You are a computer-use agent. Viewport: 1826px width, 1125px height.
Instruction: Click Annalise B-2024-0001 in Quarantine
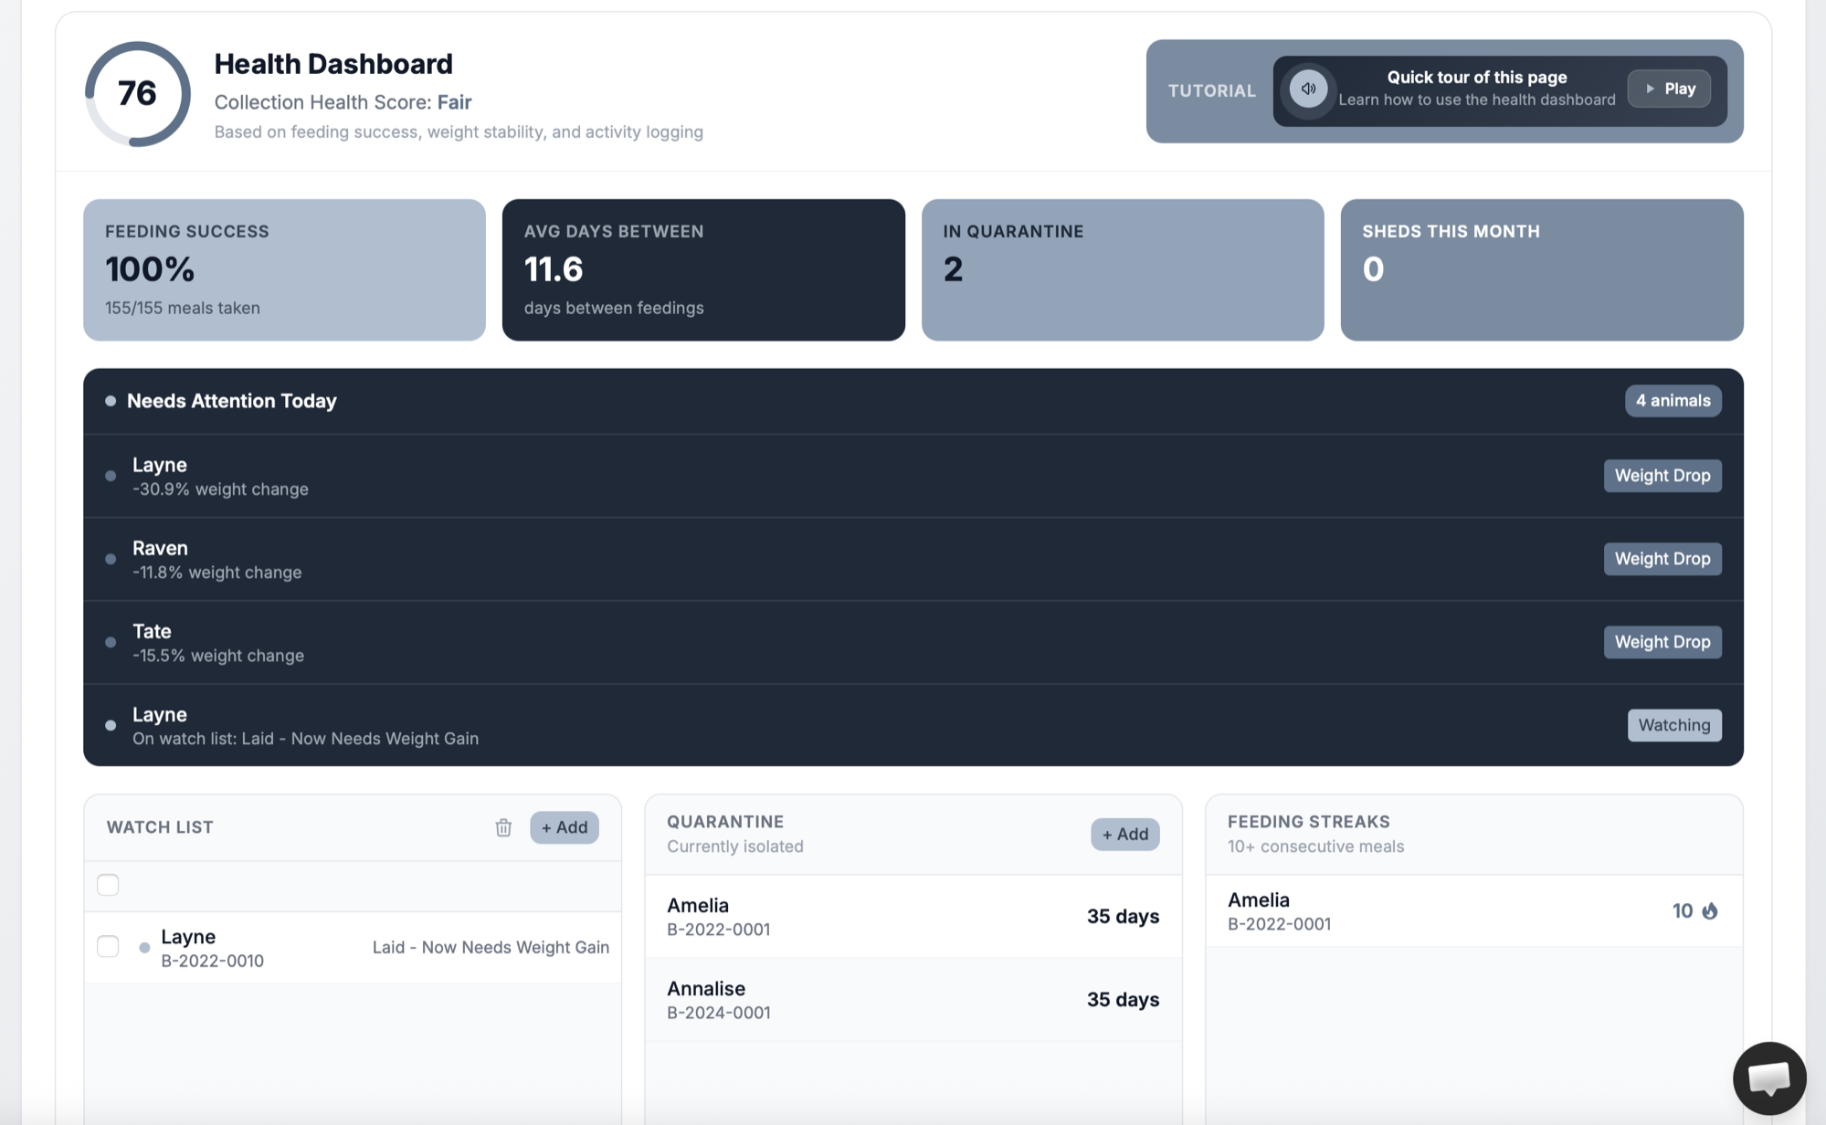pos(913,999)
